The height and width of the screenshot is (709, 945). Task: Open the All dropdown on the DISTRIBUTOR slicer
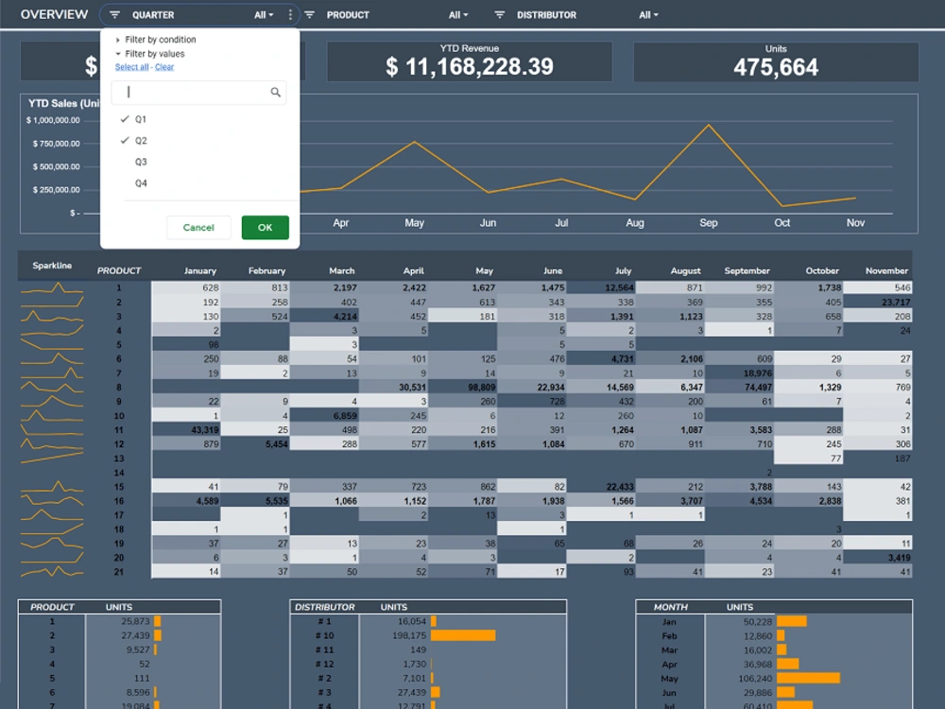(648, 14)
